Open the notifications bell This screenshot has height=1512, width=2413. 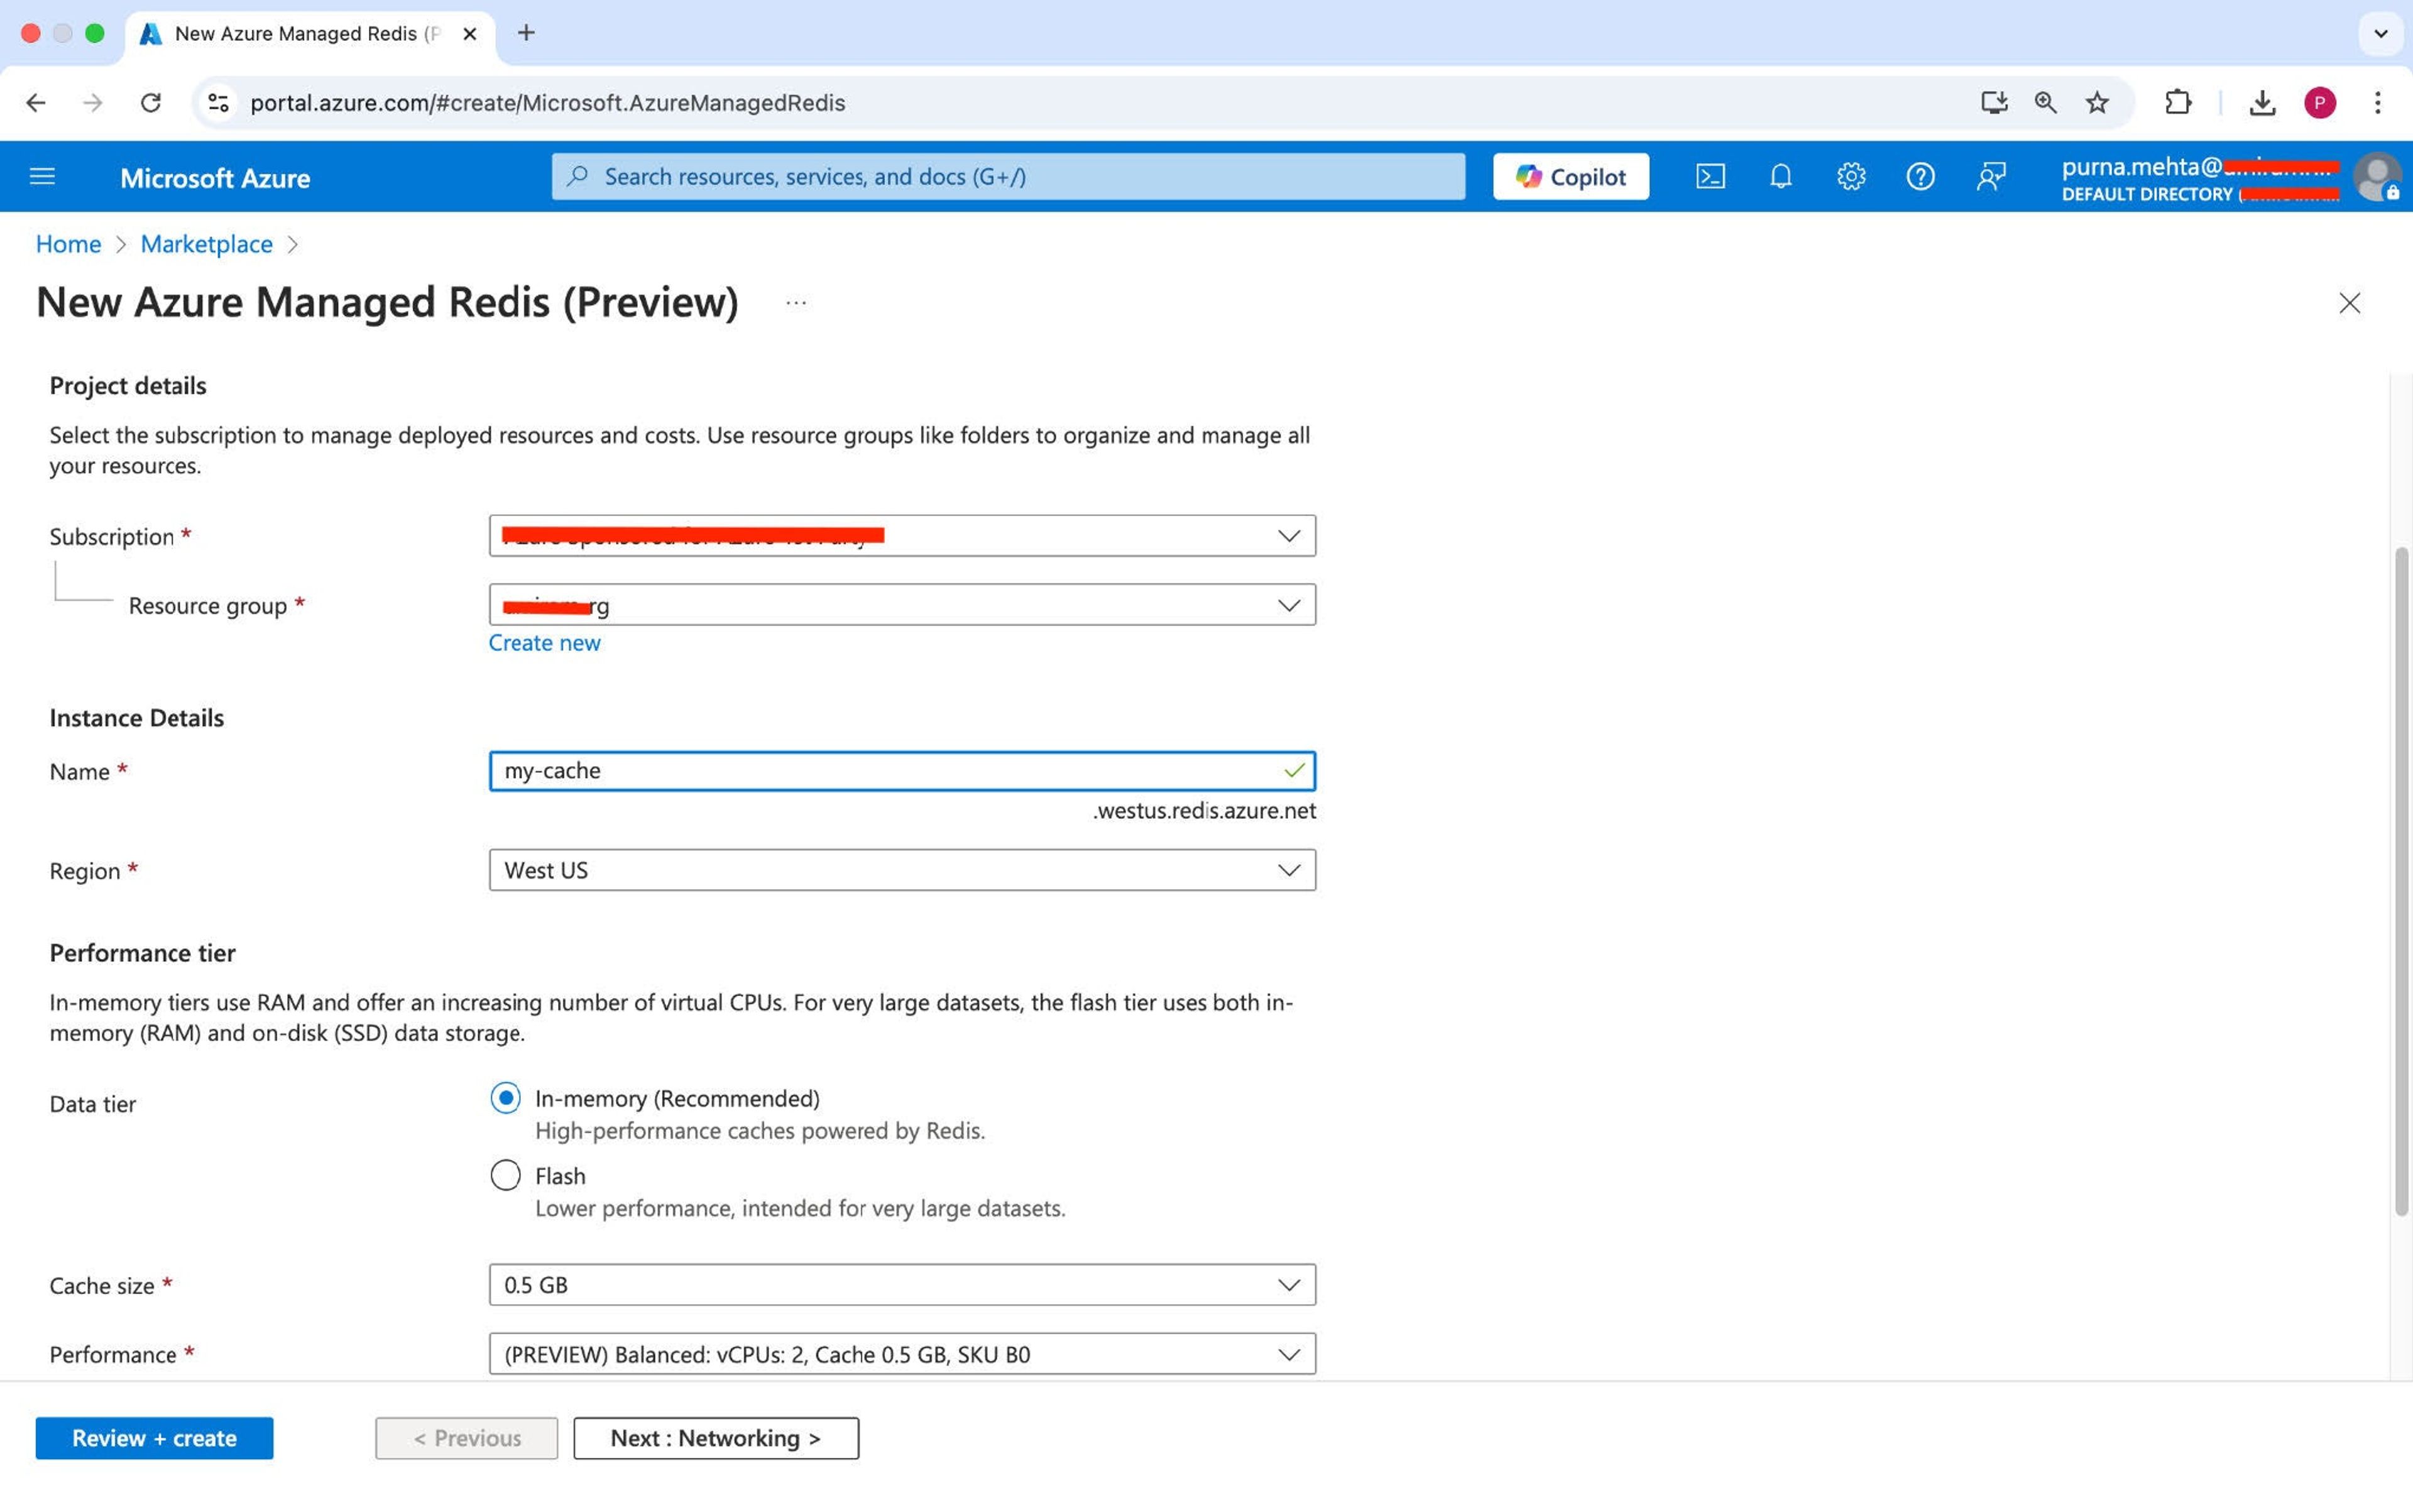coord(1780,177)
